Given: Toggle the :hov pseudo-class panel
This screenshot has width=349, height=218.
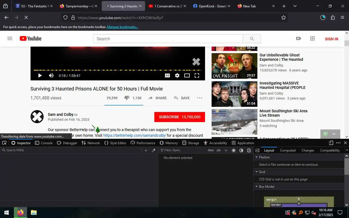Looking at the screenshot, I should pos(211,150).
